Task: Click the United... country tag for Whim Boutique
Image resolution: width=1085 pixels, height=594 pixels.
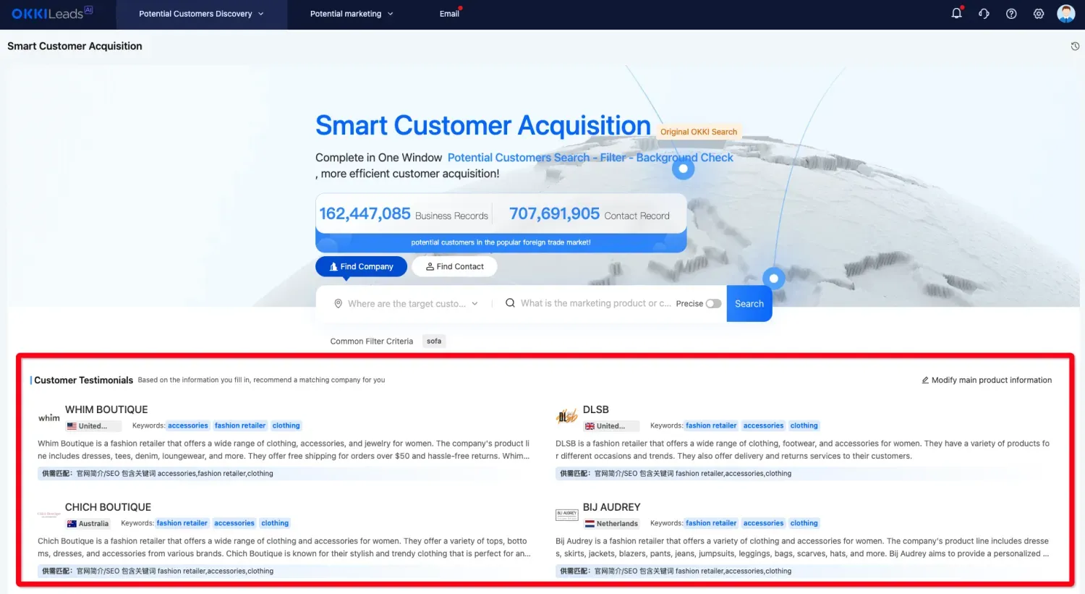Action: [x=93, y=426]
